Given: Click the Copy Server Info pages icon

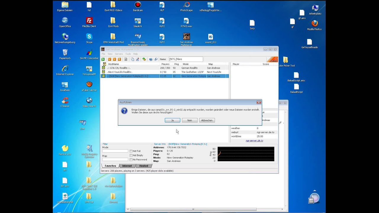Looking at the screenshot, I should [132, 59].
